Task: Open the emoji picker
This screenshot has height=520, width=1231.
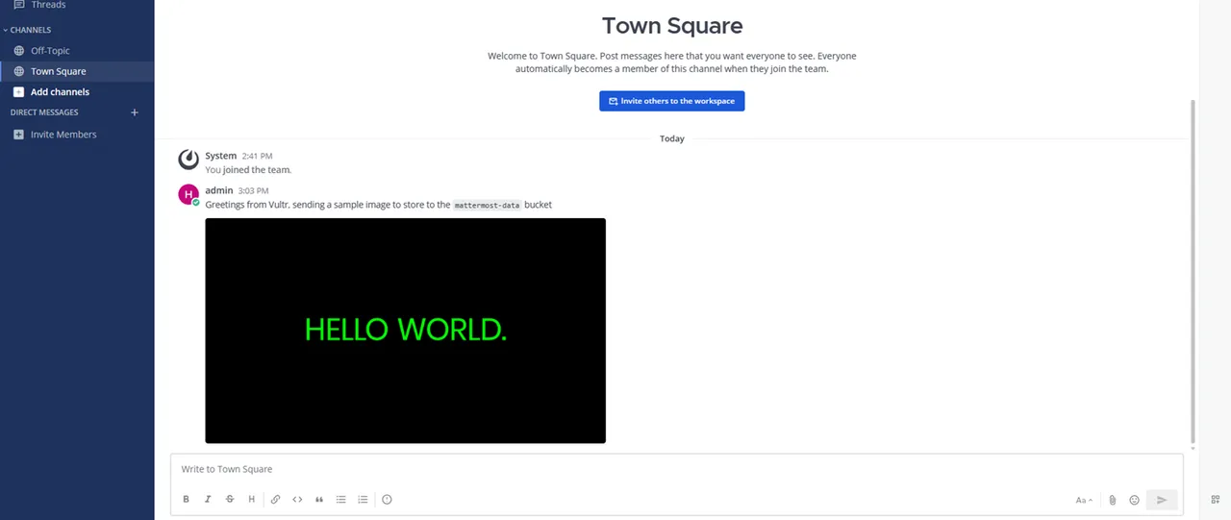Action: point(1135,500)
